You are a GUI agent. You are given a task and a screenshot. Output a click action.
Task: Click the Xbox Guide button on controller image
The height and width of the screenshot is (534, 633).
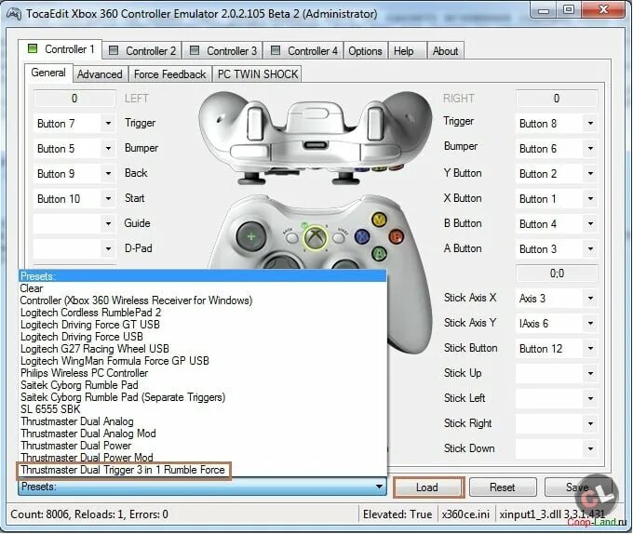click(x=316, y=237)
